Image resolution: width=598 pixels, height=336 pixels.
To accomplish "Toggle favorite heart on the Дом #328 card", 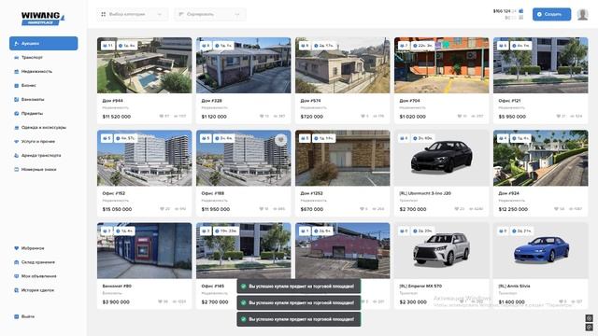I will tap(262, 116).
